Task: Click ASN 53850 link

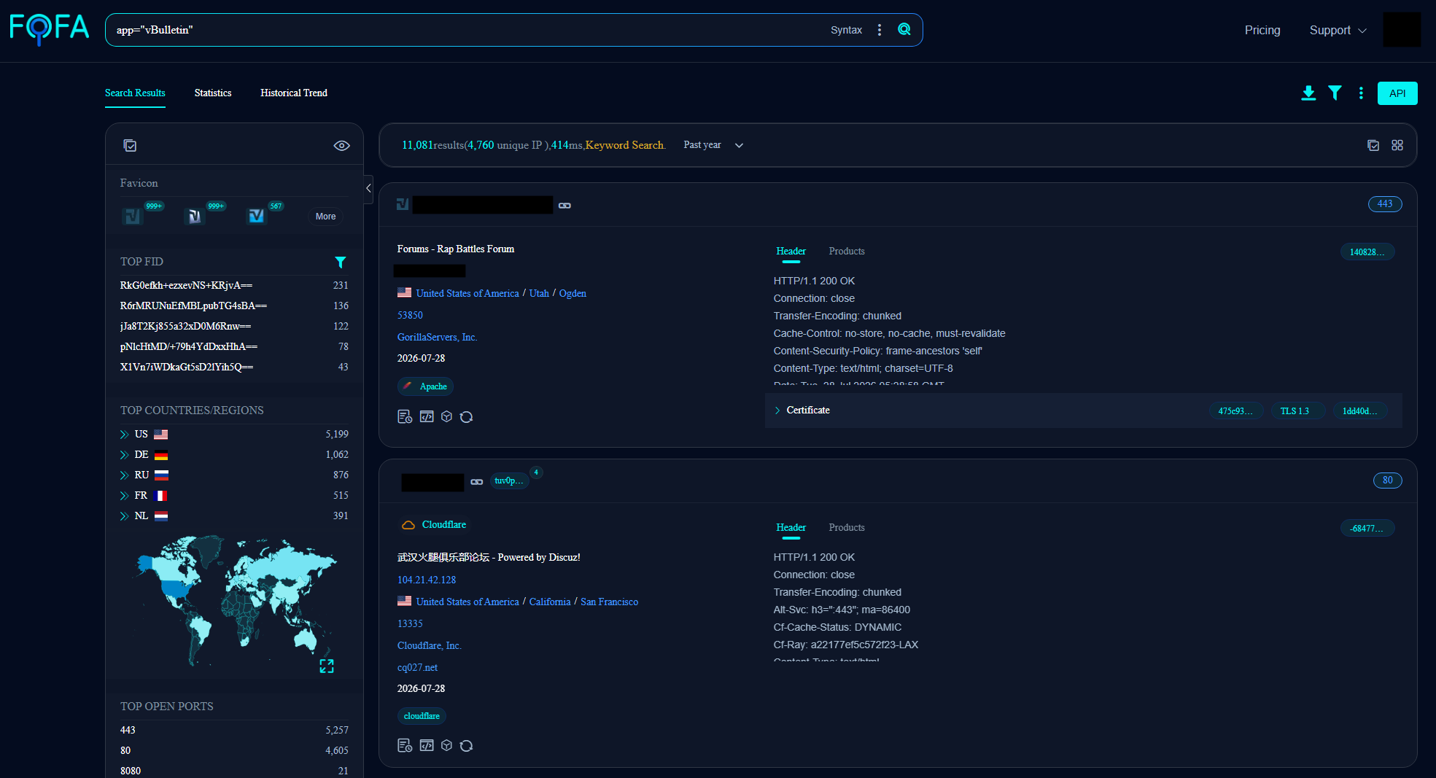Action: point(410,316)
